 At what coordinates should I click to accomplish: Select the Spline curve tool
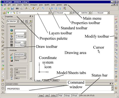click(3, 57)
